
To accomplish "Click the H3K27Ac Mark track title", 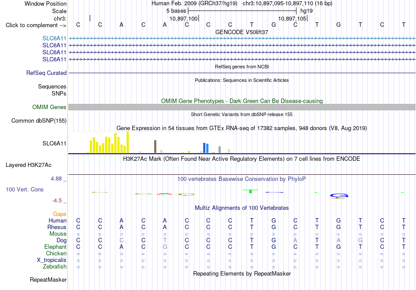I will [242, 159].
